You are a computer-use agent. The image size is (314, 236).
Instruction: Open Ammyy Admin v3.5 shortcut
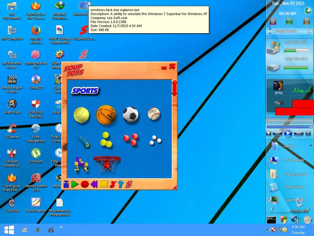[36, 182]
